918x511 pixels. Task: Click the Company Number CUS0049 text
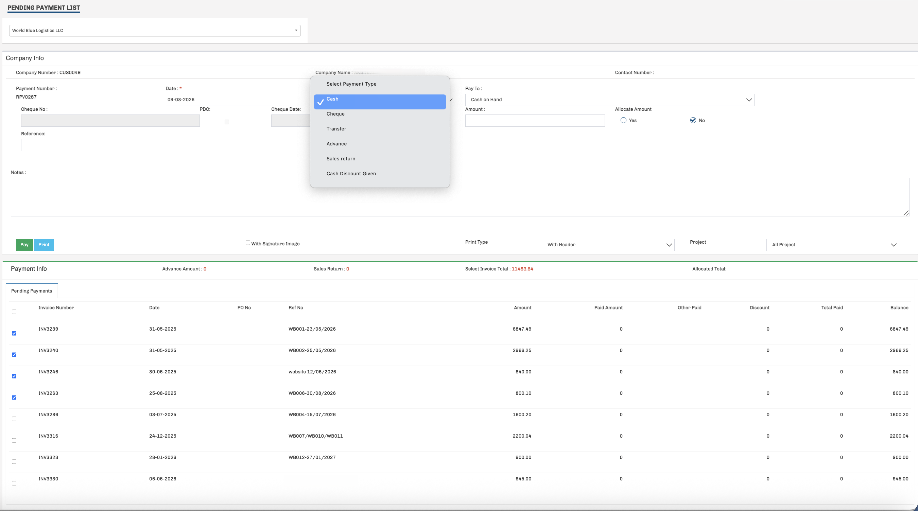tap(48, 73)
